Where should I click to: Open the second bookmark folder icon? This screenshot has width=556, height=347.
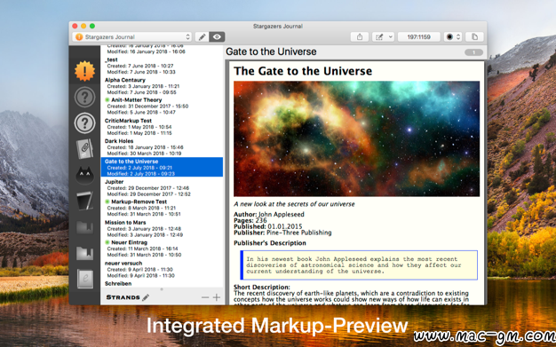[x=84, y=253]
